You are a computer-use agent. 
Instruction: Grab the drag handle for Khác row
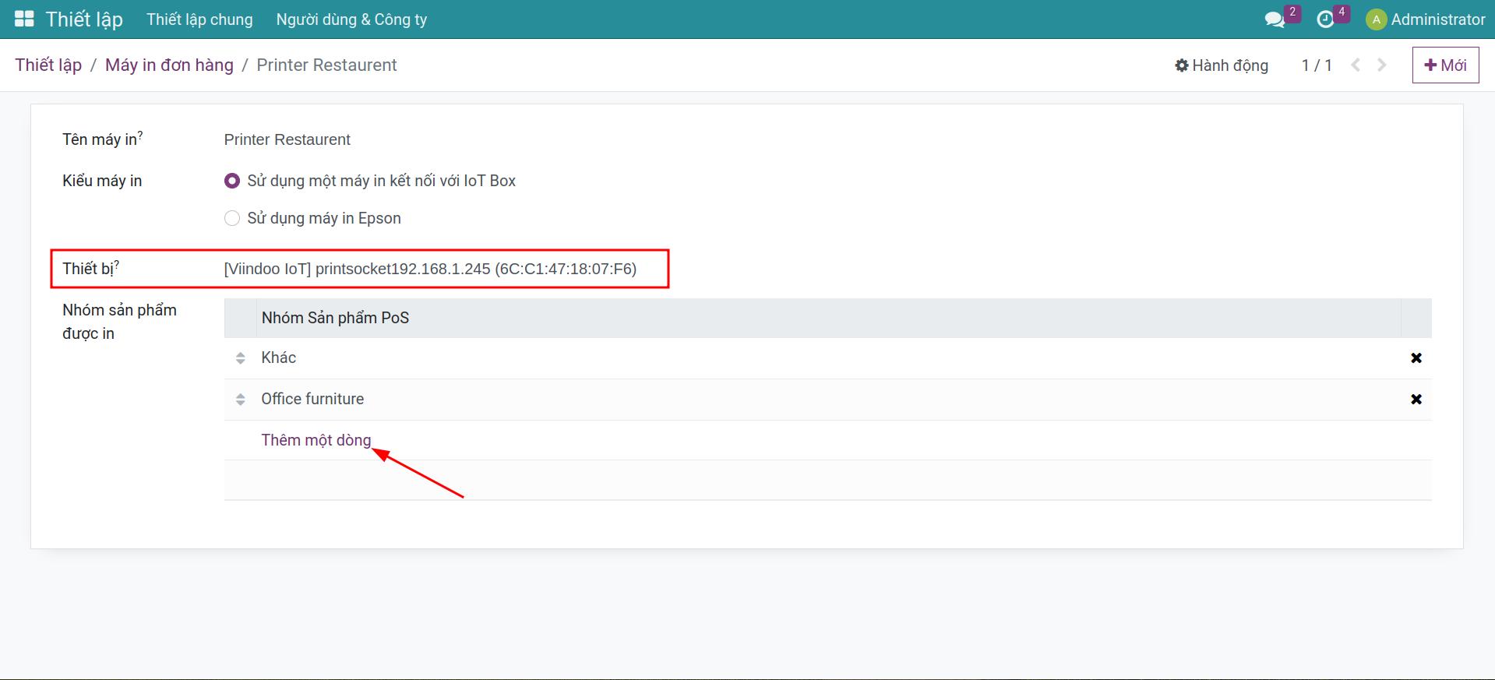click(240, 358)
